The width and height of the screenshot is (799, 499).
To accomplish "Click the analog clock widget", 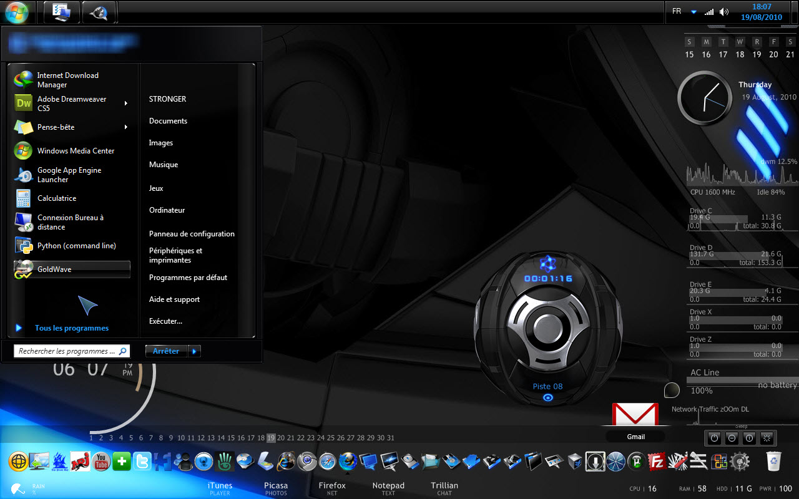I will coord(705,99).
